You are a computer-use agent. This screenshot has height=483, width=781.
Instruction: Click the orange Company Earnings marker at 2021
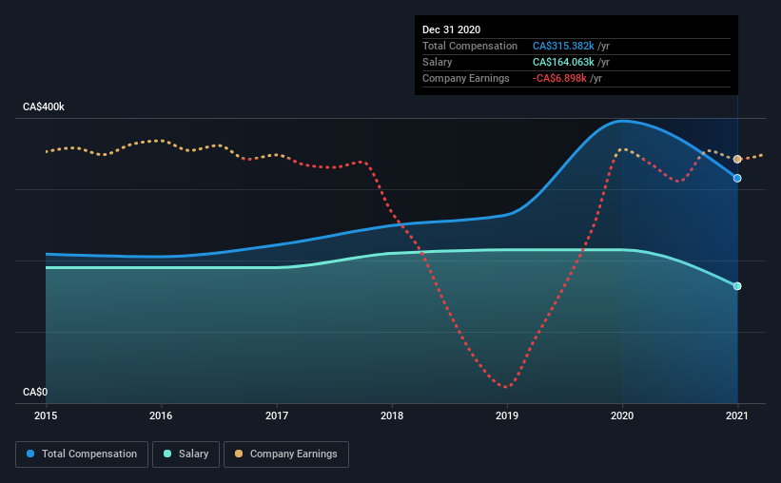[737, 160]
